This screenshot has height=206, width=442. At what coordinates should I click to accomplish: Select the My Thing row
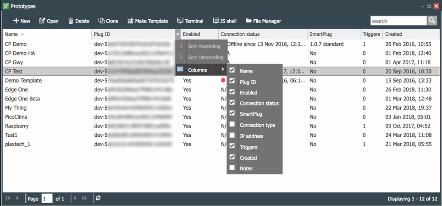coord(221,107)
